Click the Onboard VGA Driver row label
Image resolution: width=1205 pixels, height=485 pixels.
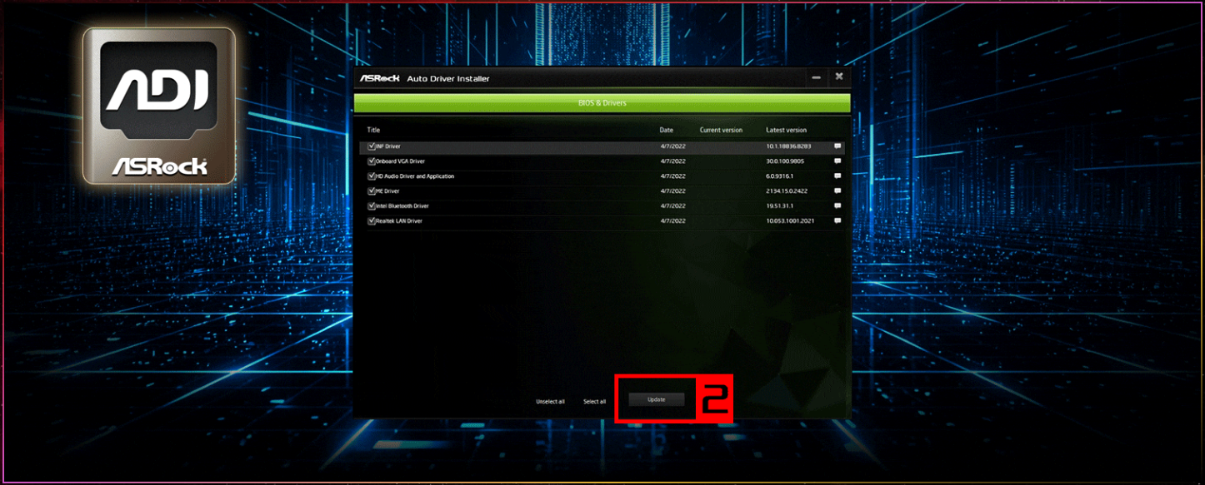401,161
